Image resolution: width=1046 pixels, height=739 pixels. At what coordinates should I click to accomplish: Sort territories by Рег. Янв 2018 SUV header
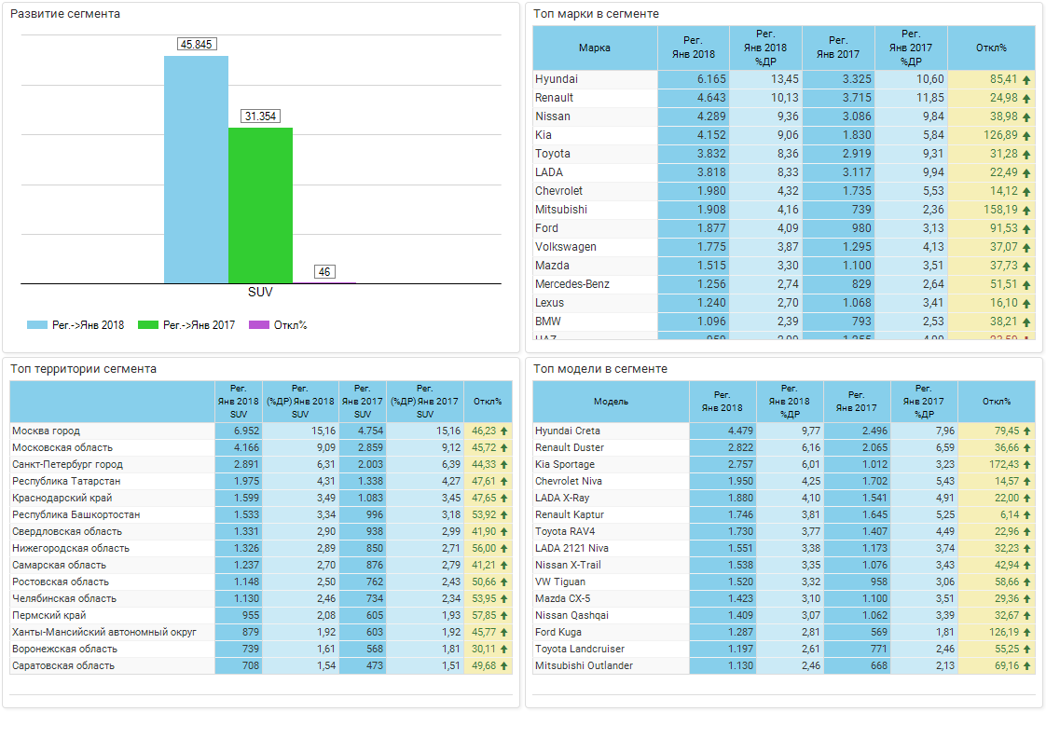[238, 402]
